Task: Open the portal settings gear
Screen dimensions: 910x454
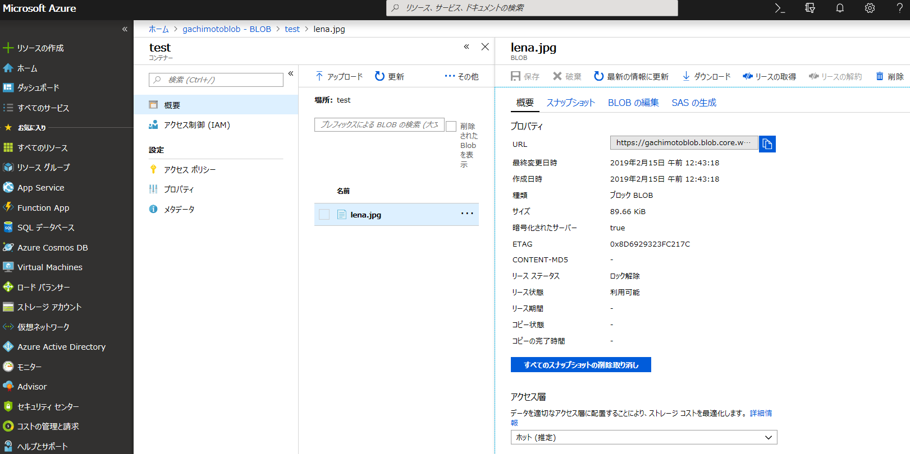Action: coord(870,8)
